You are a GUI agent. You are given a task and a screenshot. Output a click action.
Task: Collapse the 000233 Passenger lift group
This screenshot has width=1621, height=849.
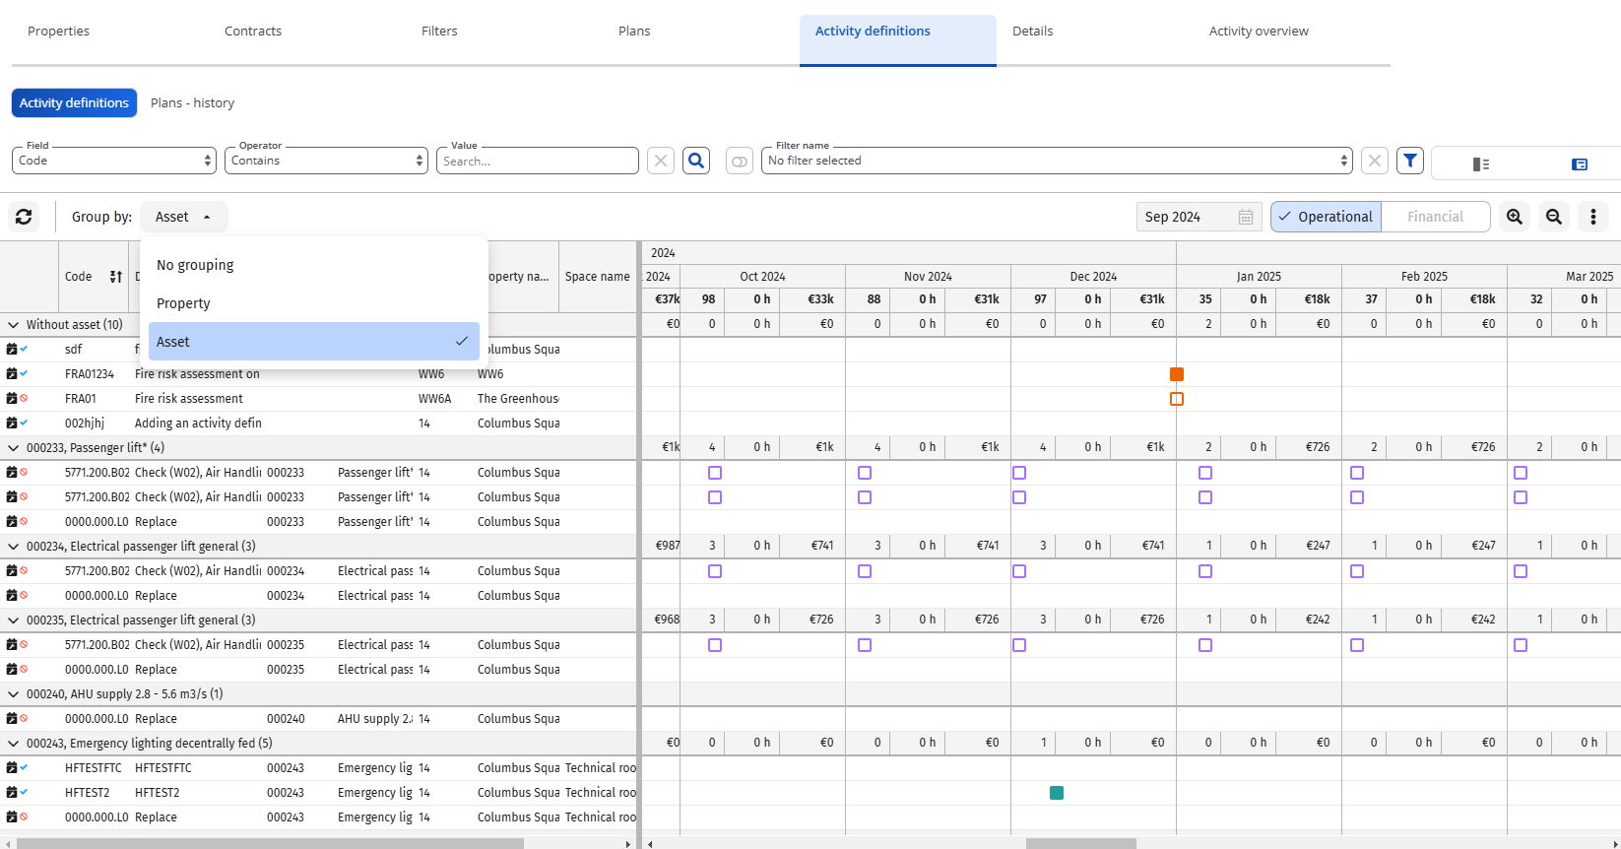[x=14, y=447]
